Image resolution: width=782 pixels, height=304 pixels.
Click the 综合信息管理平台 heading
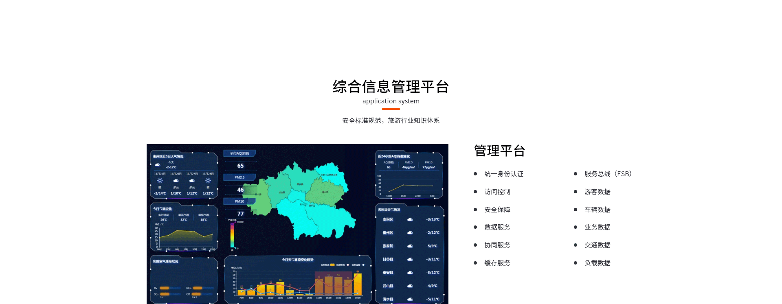click(391, 87)
